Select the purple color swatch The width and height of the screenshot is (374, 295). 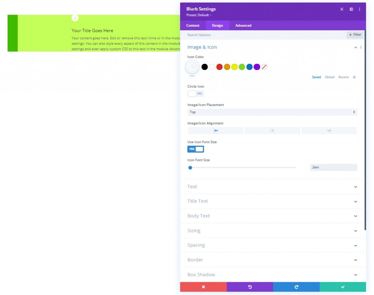click(x=257, y=67)
